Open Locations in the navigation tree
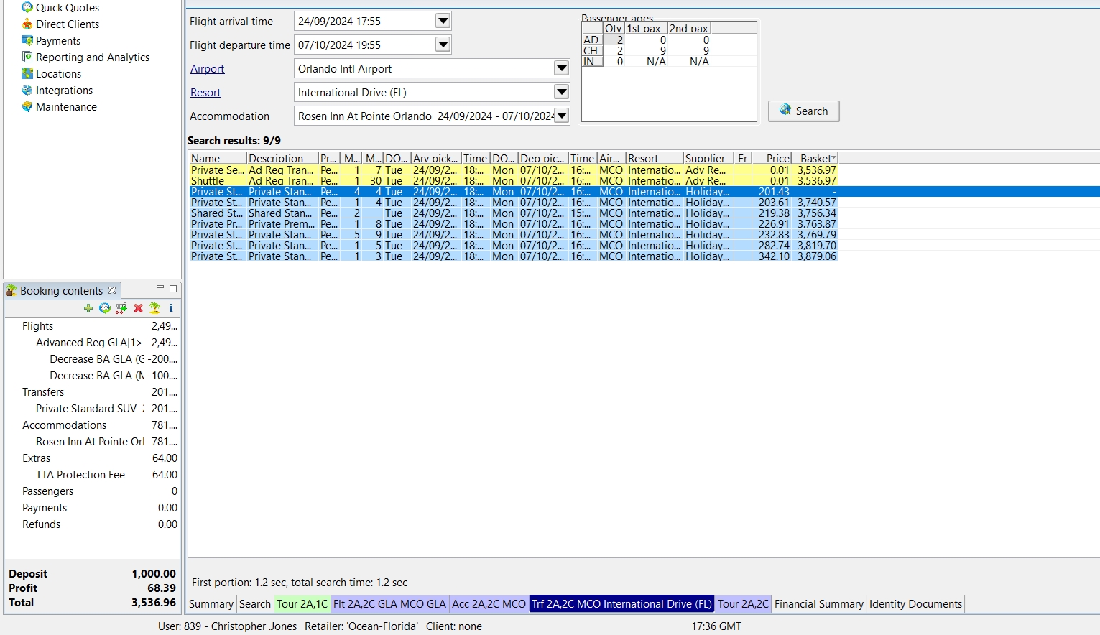Image resolution: width=1100 pixels, height=635 pixels. click(58, 74)
